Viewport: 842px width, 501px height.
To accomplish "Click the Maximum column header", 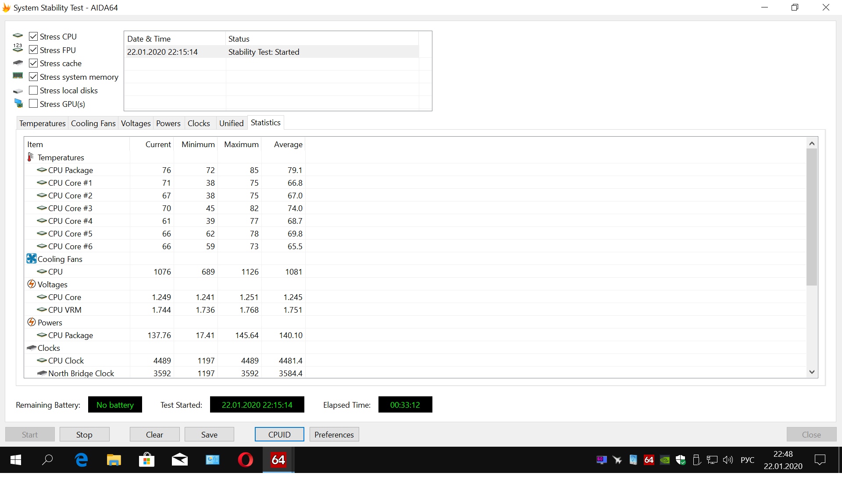I will click(241, 144).
